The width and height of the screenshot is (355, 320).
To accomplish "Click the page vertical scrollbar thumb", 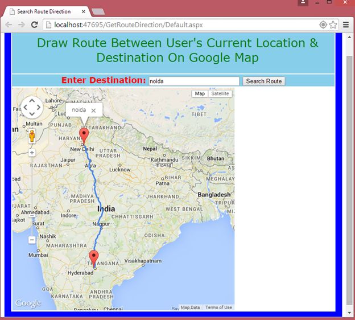I will click(349, 180).
